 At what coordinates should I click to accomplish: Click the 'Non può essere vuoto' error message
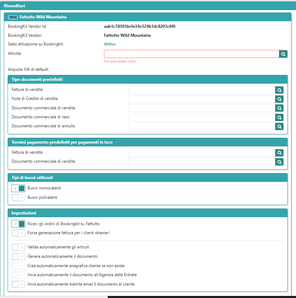coord(120,61)
